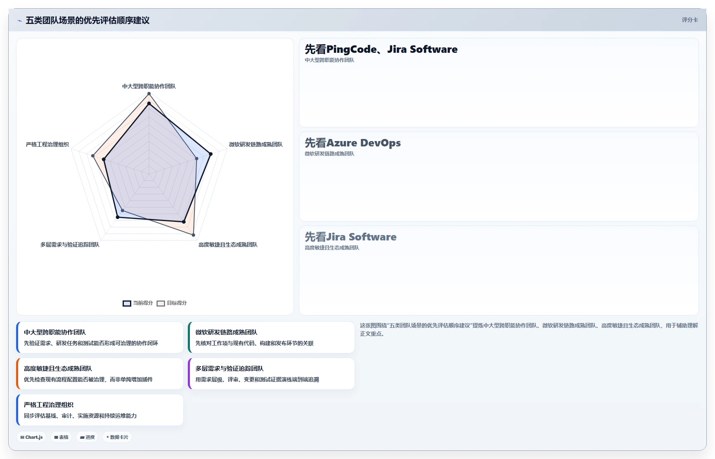Click the 微软研发链路成熟团队 radar axis label
The height and width of the screenshot is (459, 715).
[x=256, y=144]
